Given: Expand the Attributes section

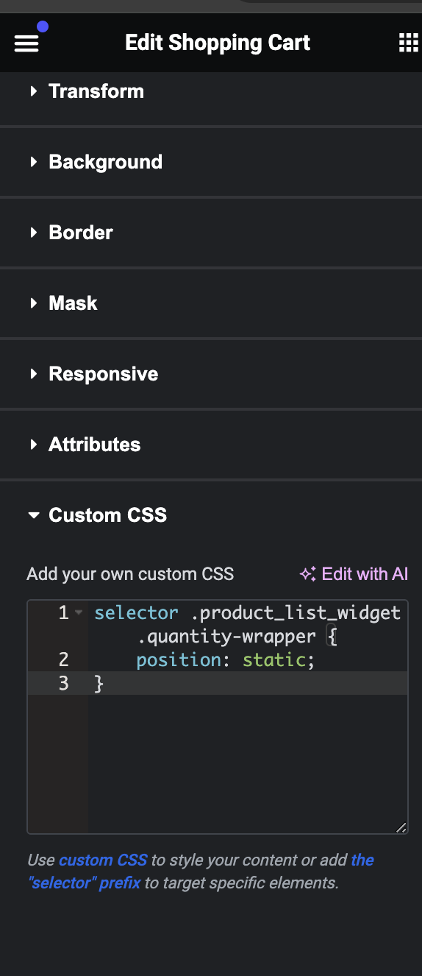Looking at the screenshot, I should (x=211, y=445).
